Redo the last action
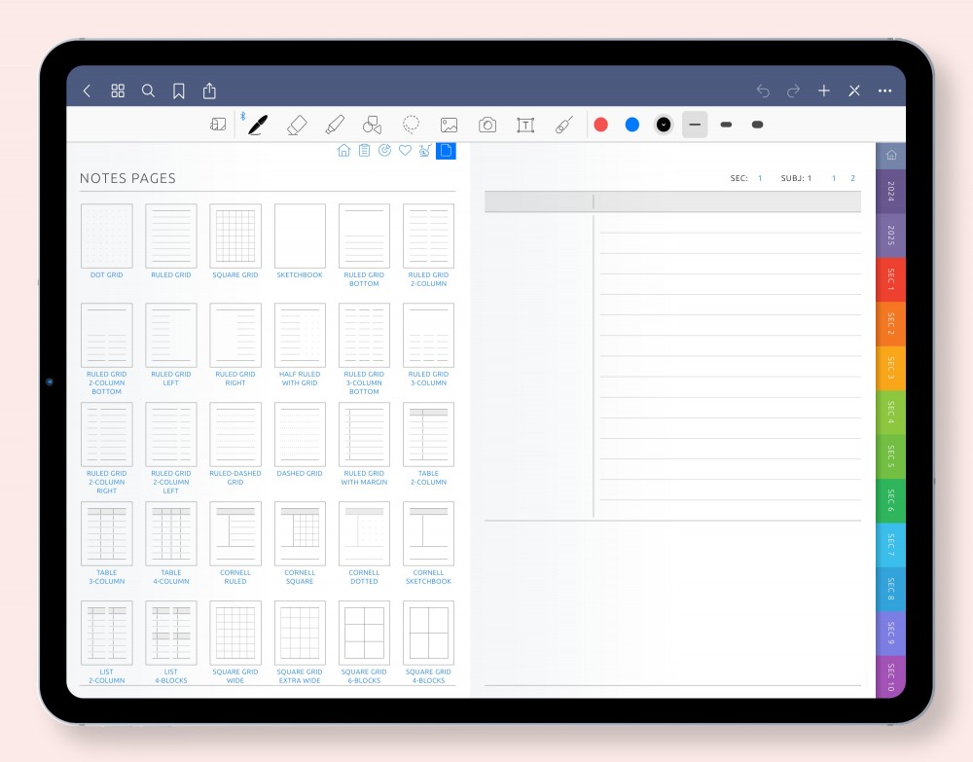973x762 pixels. 793,91
